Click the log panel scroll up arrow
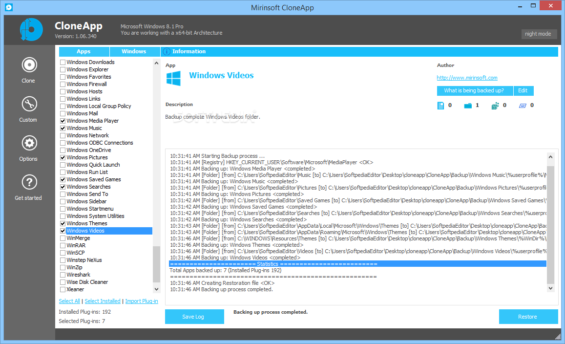This screenshot has height=344, width=565. click(550, 157)
